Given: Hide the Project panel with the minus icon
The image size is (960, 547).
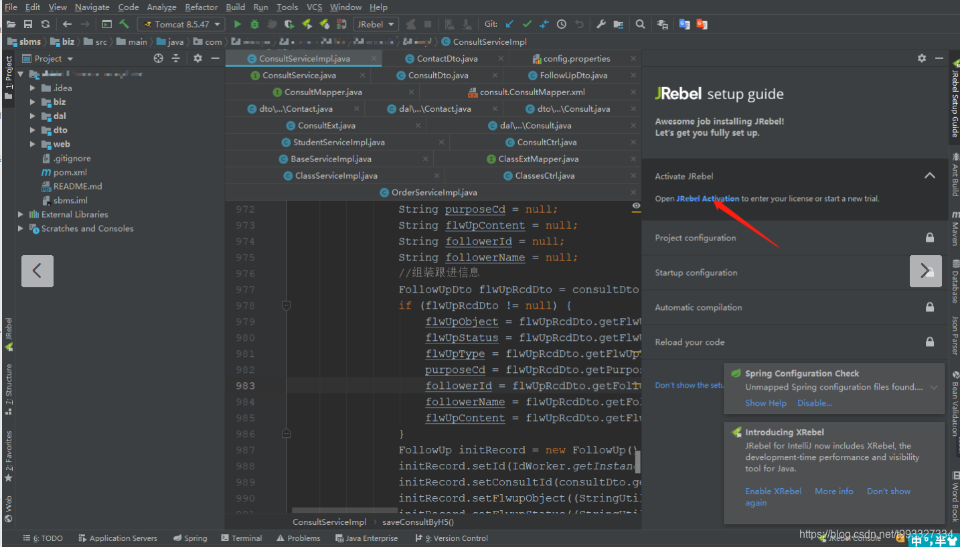Looking at the screenshot, I should [x=215, y=58].
